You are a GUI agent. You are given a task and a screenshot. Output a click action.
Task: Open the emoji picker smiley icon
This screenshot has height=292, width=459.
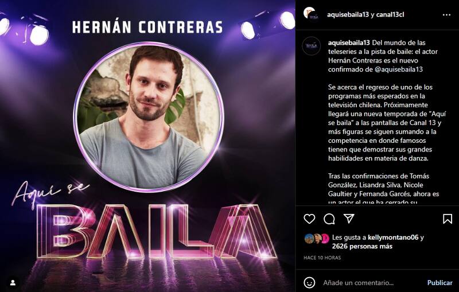(309, 282)
